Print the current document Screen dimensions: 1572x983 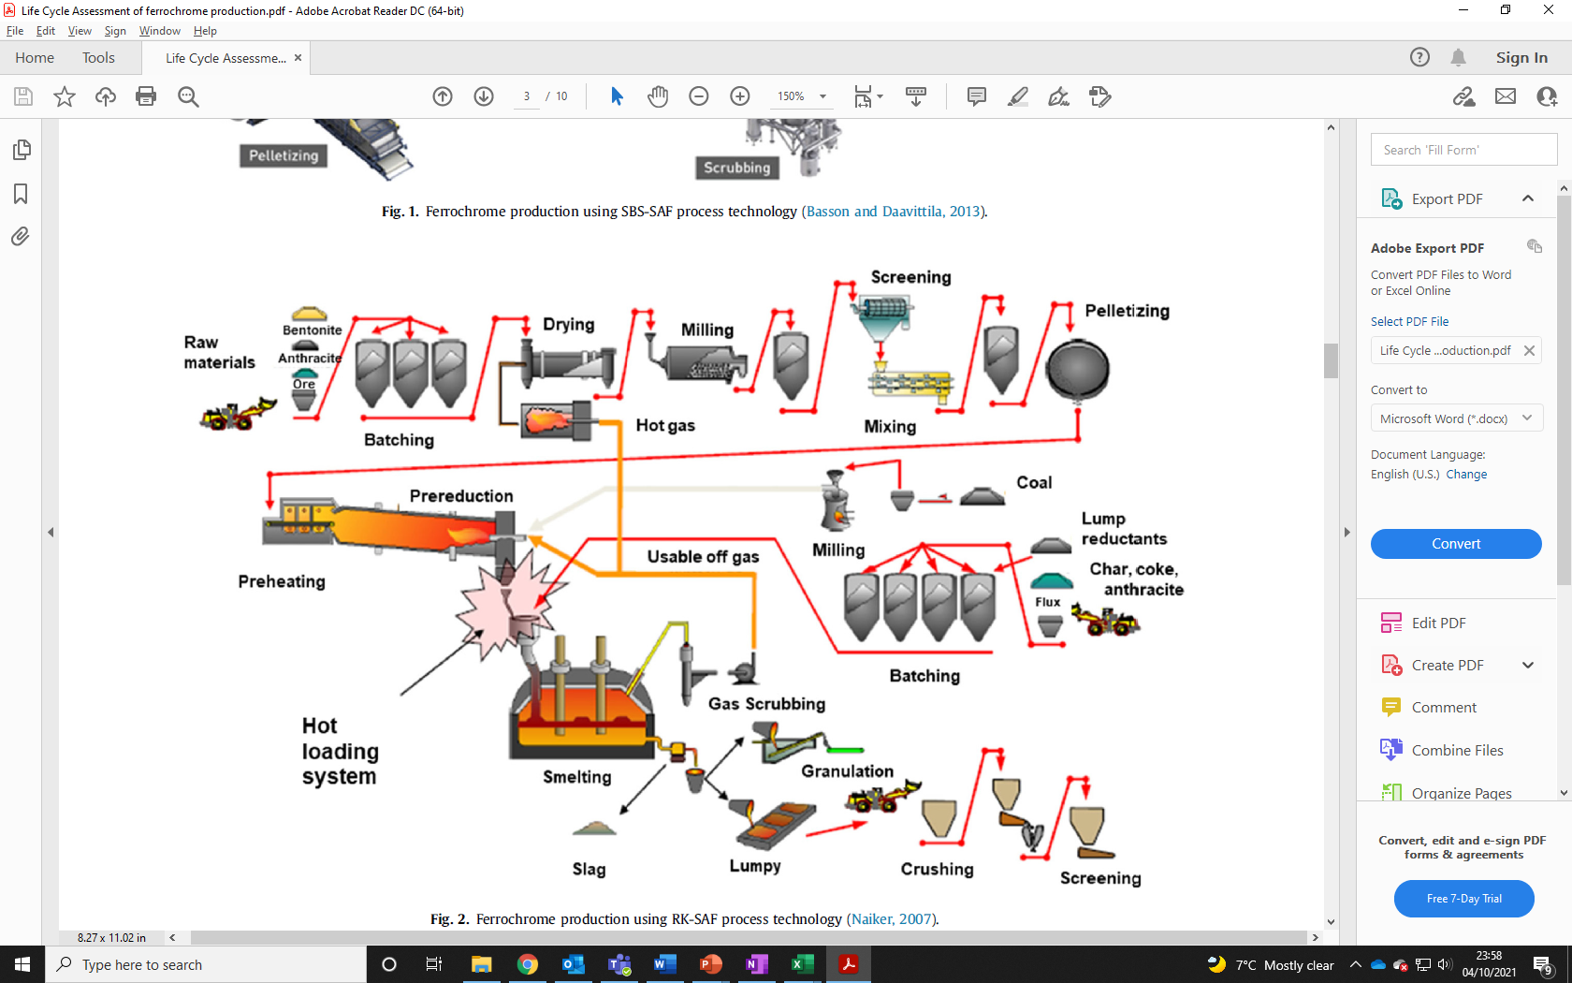(146, 95)
